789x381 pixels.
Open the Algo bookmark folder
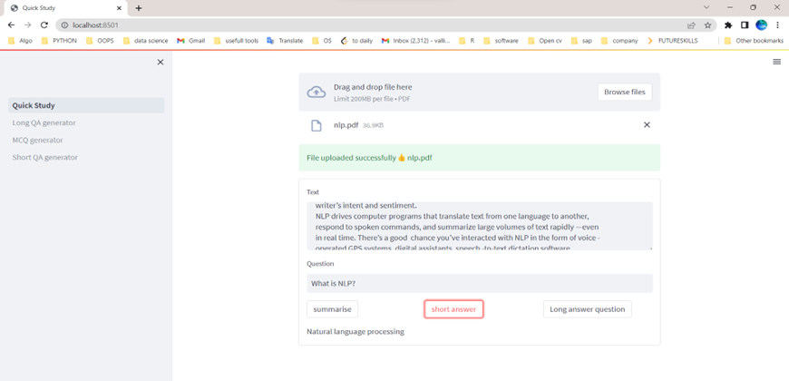point(20,41)
